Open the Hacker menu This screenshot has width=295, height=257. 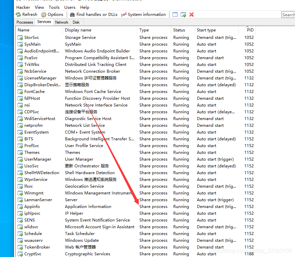coord(23,7)
